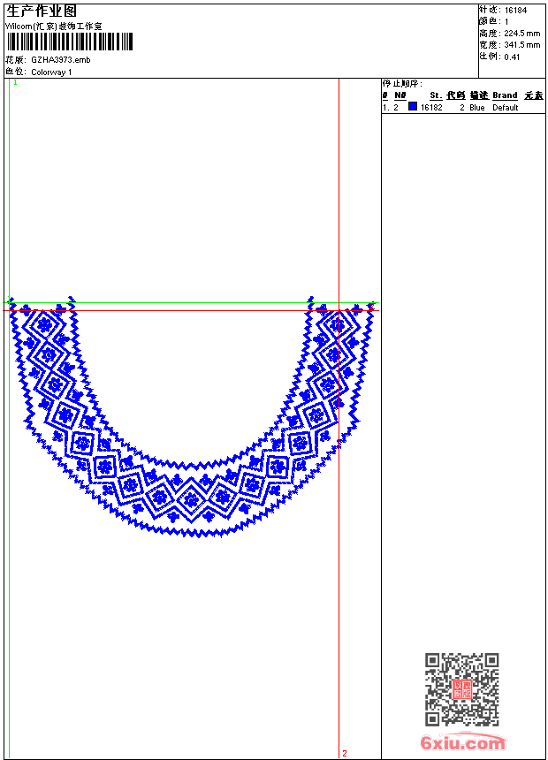Viewport: 548px width, 760px height.
Task: Click the red seal inside the QR code
Action: pos(462,689)
